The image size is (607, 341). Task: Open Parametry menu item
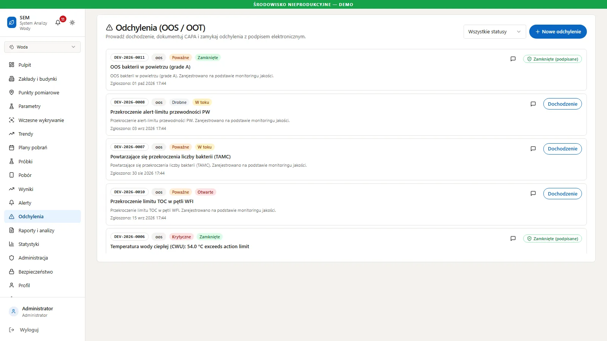[42, 106]
